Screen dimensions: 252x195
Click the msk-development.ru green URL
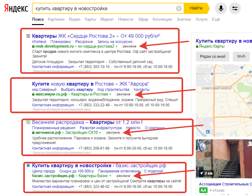(x=55, y=46)
